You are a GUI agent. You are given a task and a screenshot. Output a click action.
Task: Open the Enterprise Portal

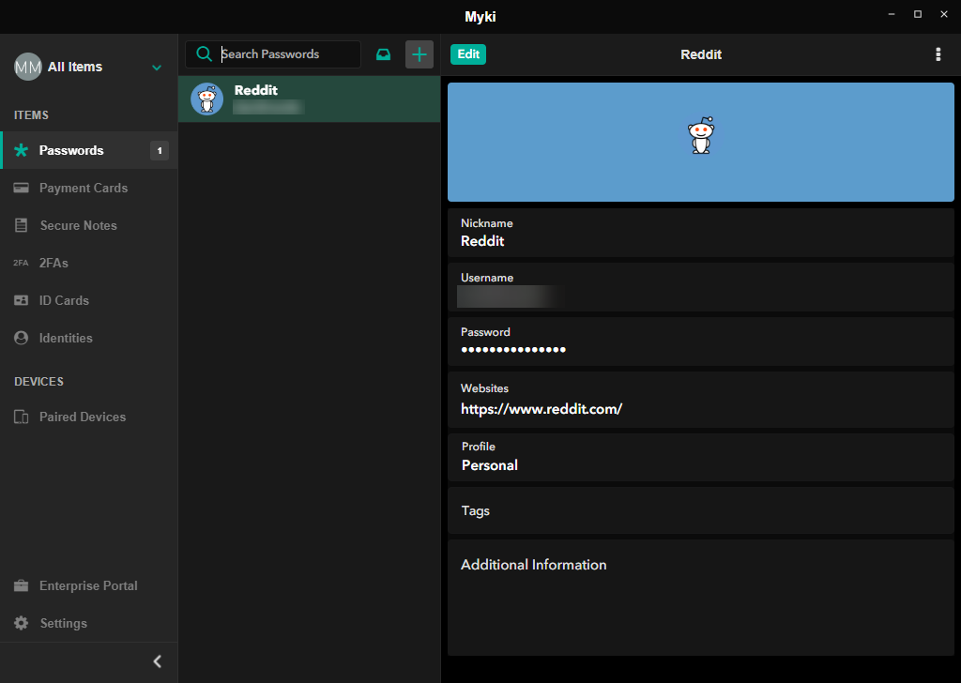89,585
